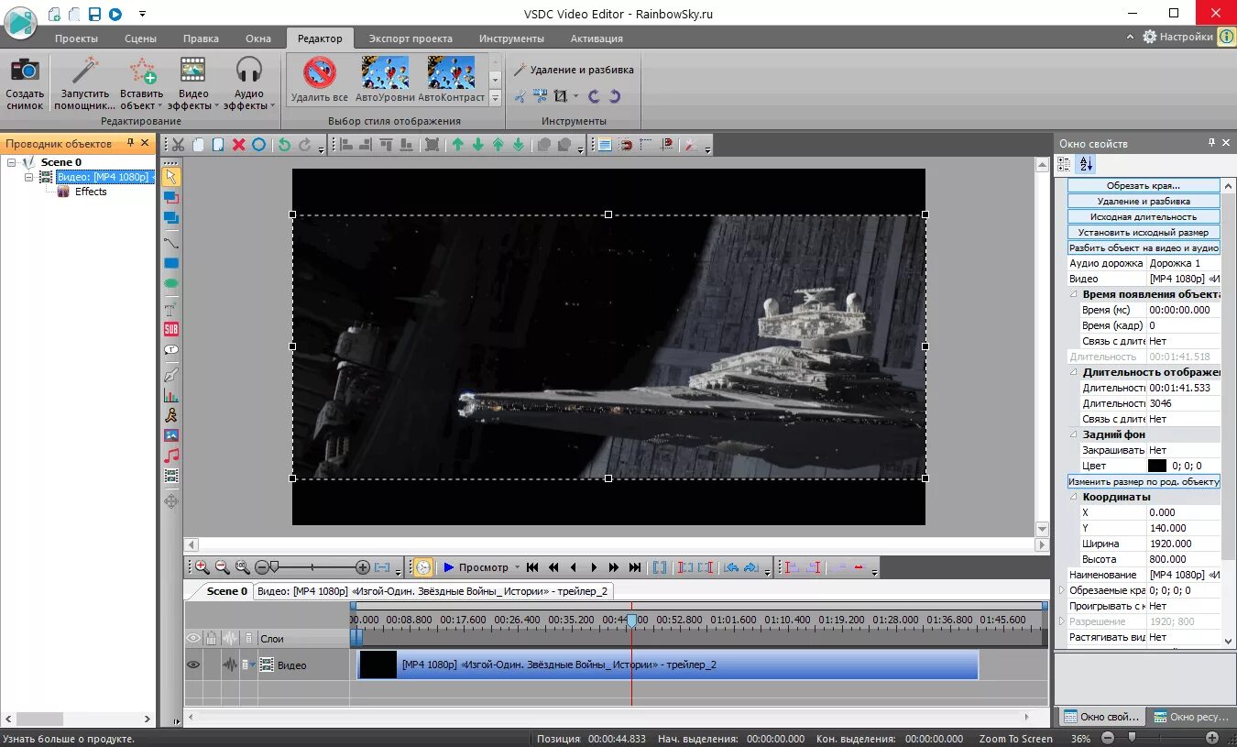1237x747 pixels.
Task: Select the music note audio tool
Action: (x=171, y=456)
